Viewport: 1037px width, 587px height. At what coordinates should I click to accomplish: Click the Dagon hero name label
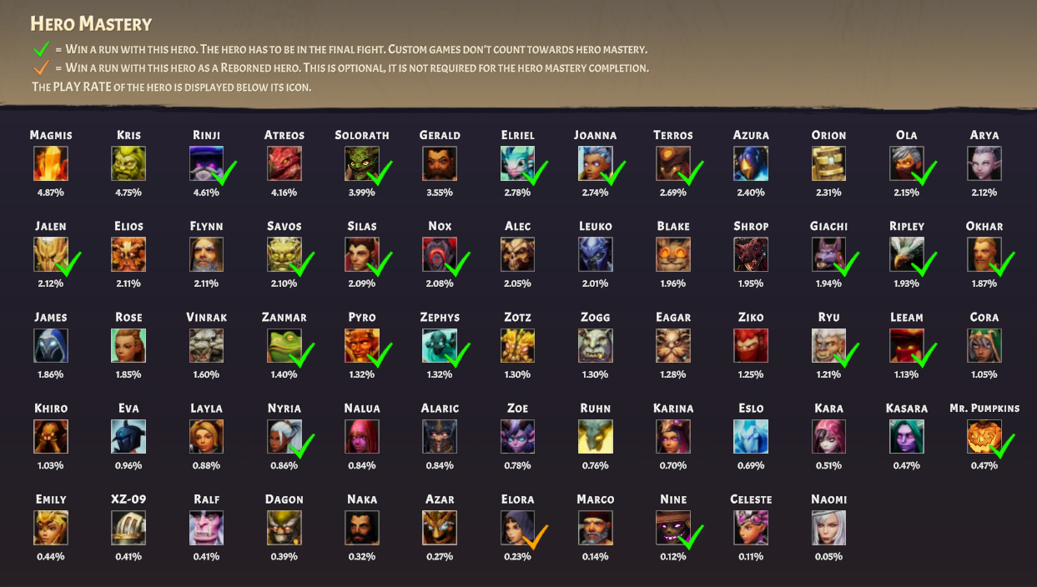click(284, 499)
